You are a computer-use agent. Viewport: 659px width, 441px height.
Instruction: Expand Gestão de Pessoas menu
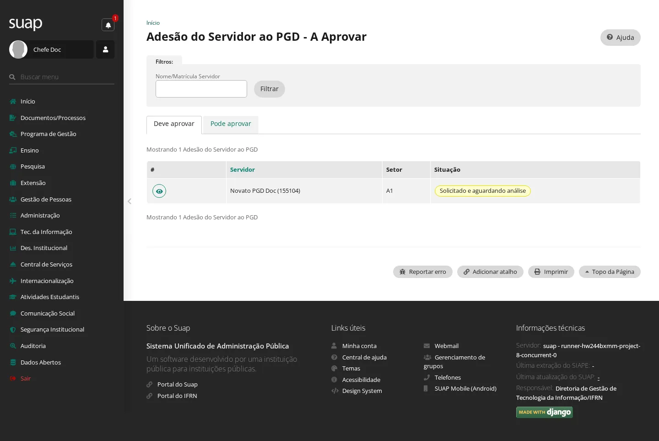pyautogui.click(x=62, y=199)
